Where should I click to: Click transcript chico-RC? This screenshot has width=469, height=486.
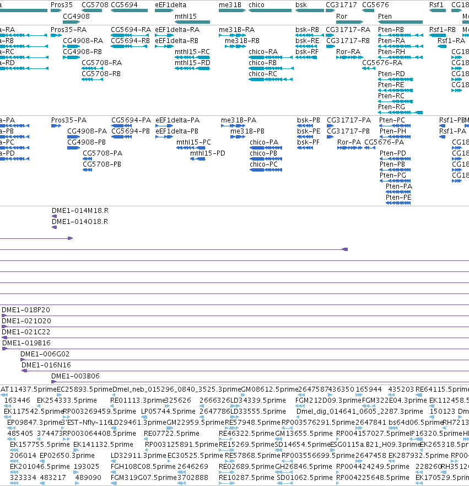271,79
